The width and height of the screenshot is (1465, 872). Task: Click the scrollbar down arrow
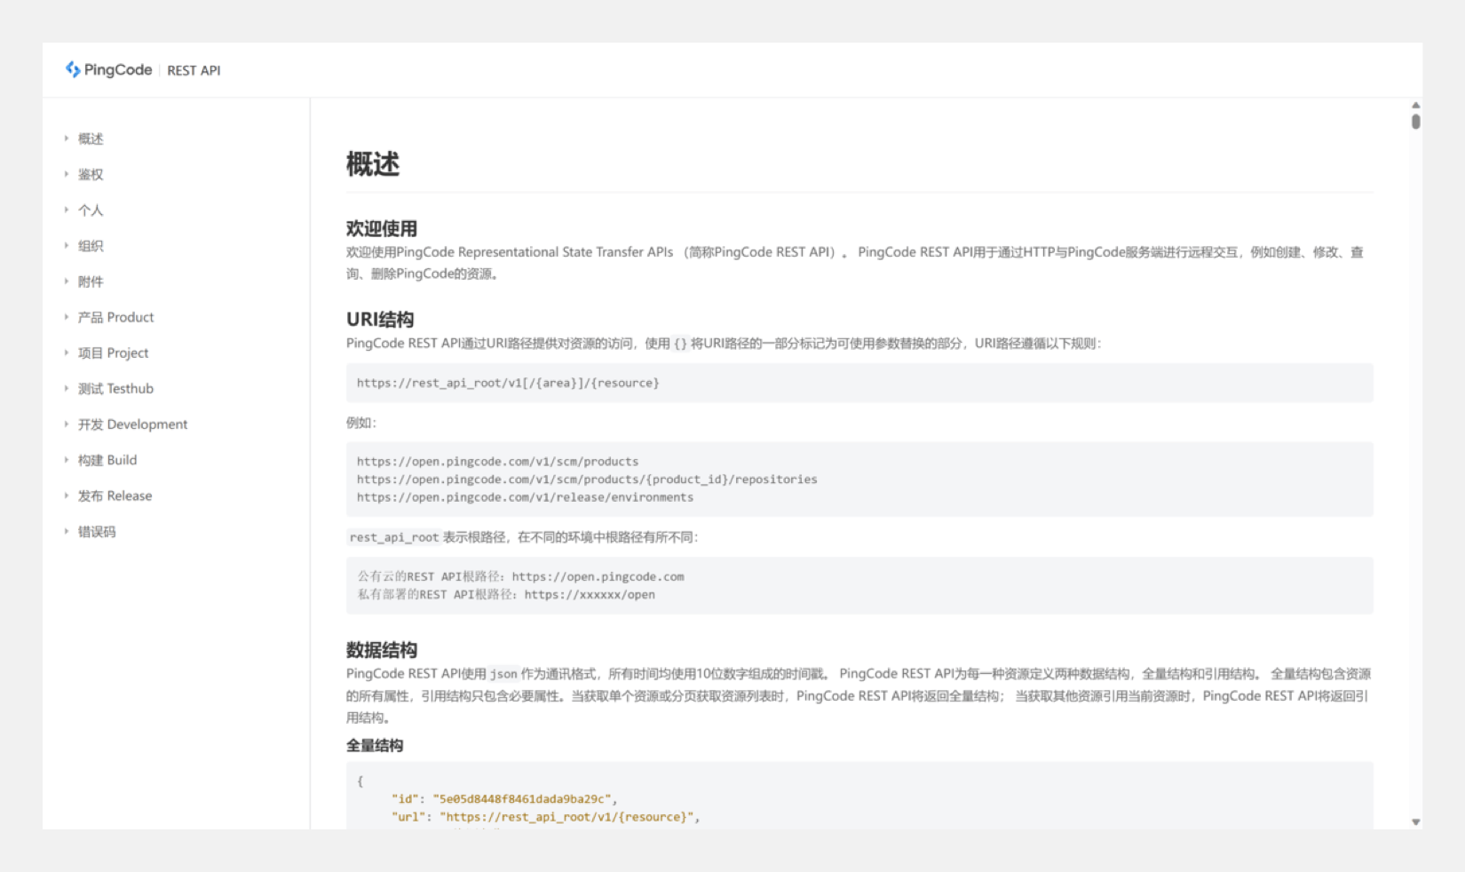point(1415,822)
